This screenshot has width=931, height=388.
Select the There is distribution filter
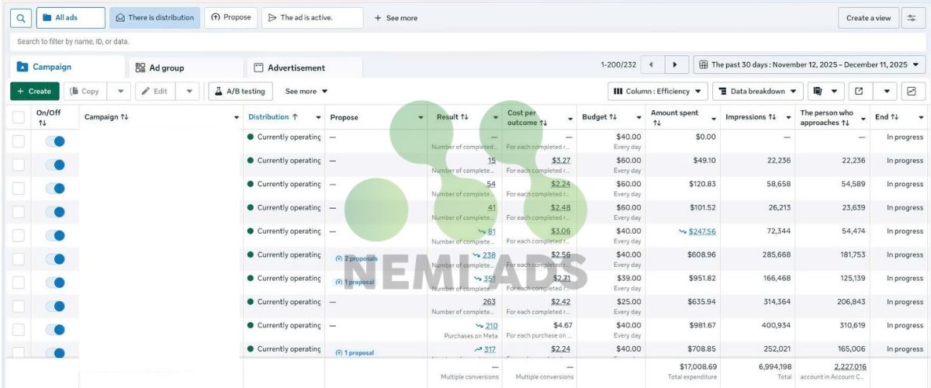click(154, 18)
